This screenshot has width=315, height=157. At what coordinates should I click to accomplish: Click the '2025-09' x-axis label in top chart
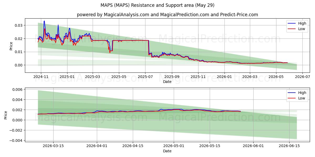172,77
